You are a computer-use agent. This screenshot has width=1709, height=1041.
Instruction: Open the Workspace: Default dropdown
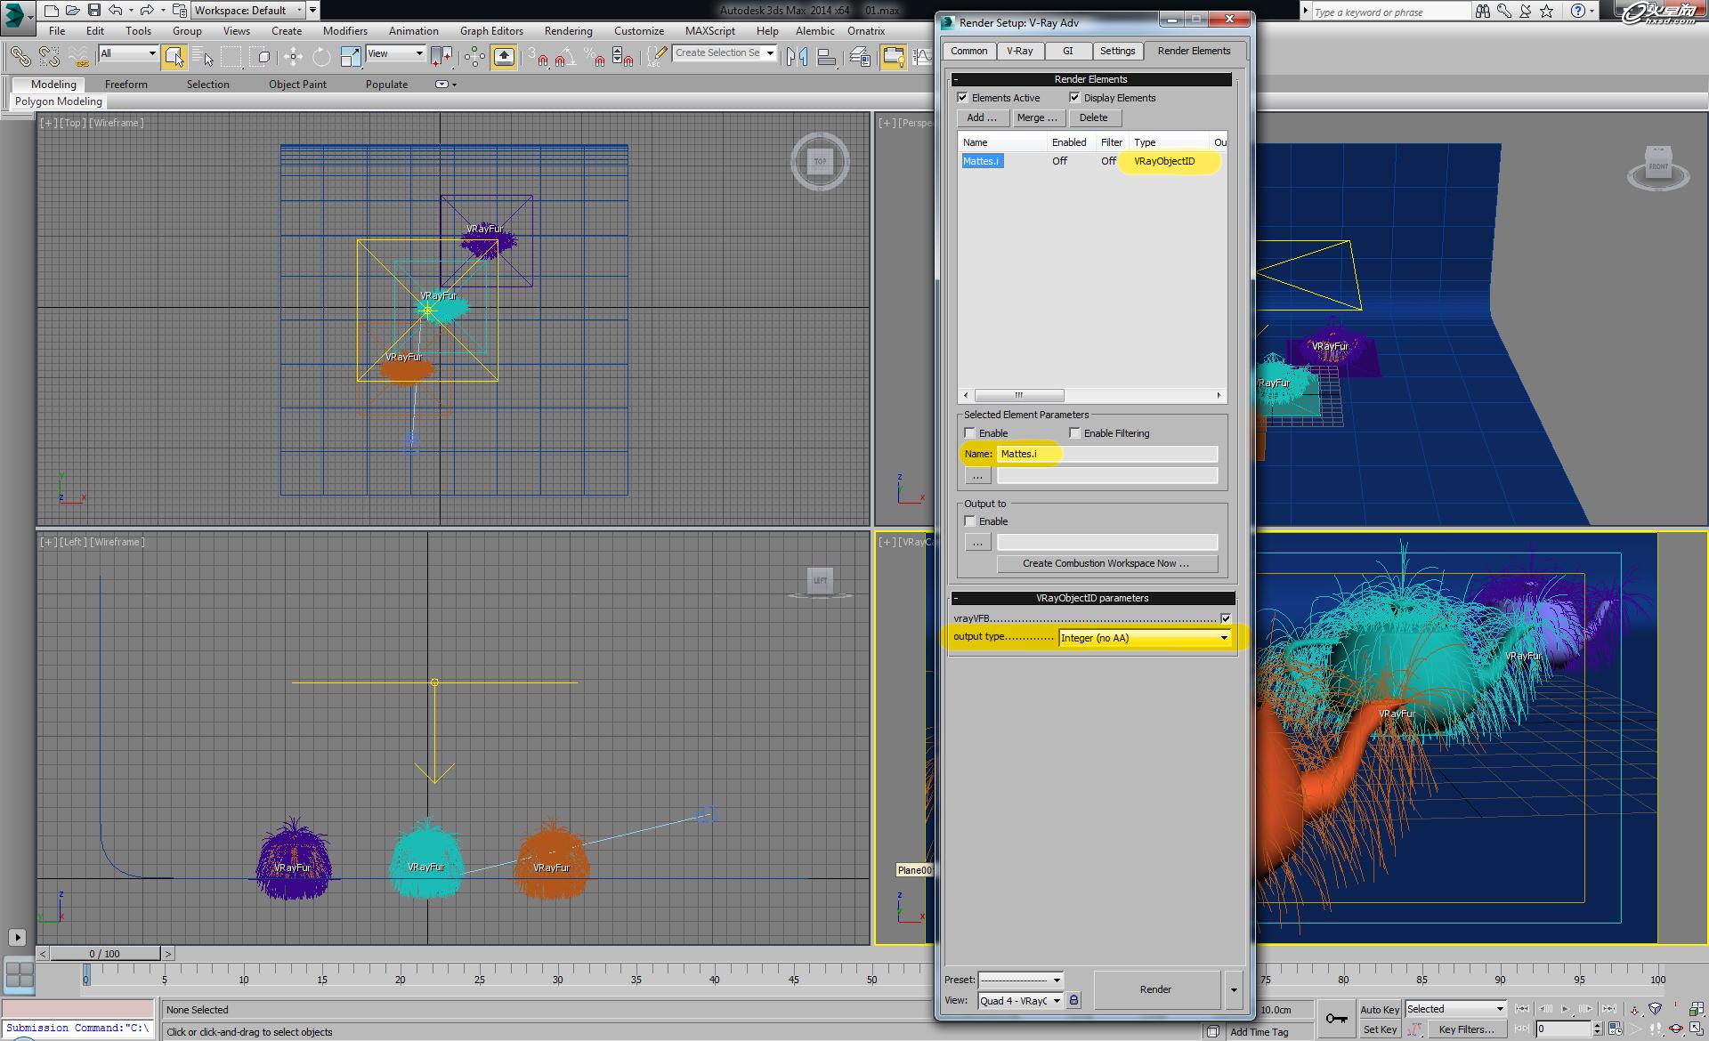[248, 11]
